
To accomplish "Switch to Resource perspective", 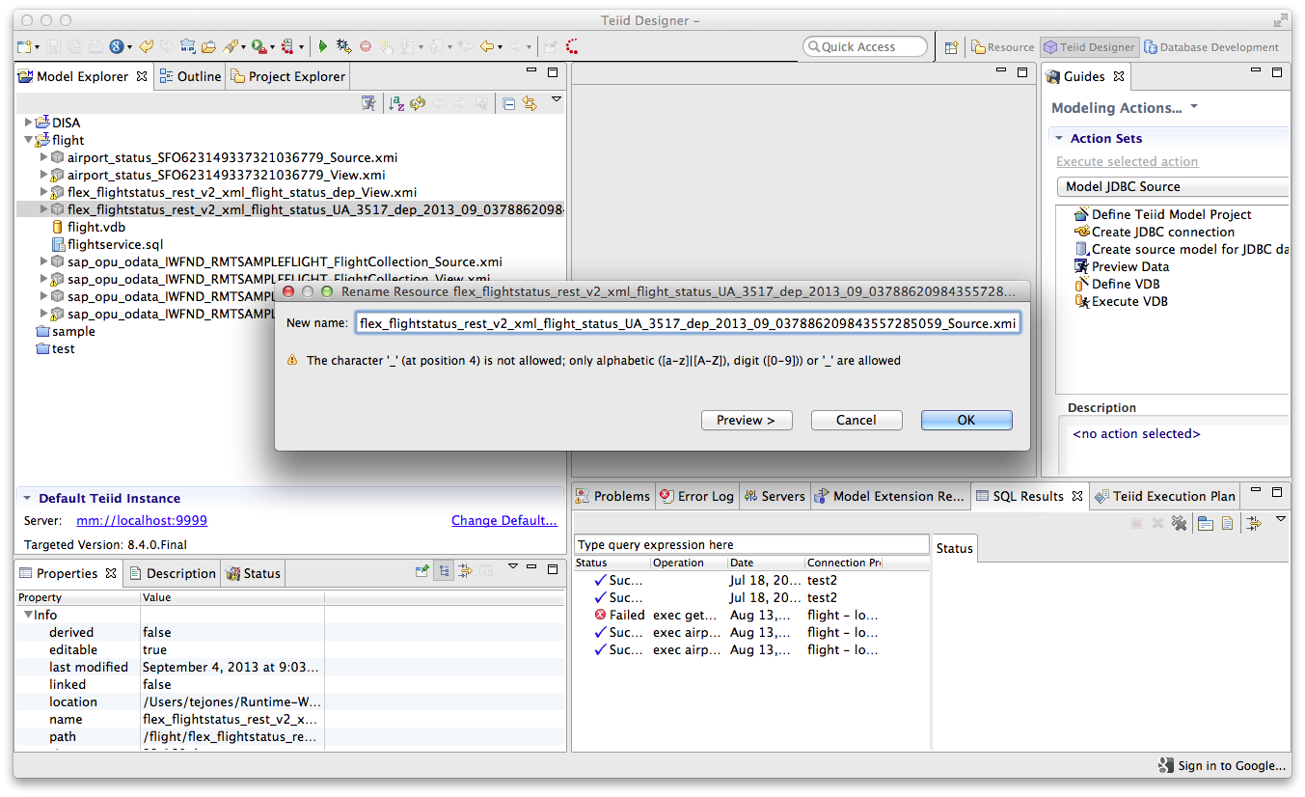I will click(1003, 46).
